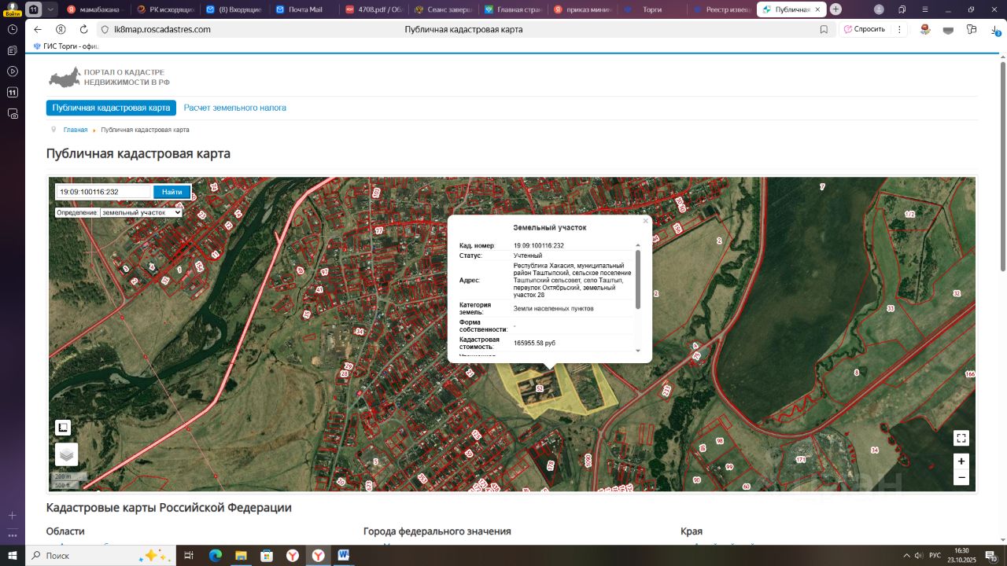Expand the Определение земельный участок dropdown
Viewport: 1007px width, 566px height.
tap(141, 212)
